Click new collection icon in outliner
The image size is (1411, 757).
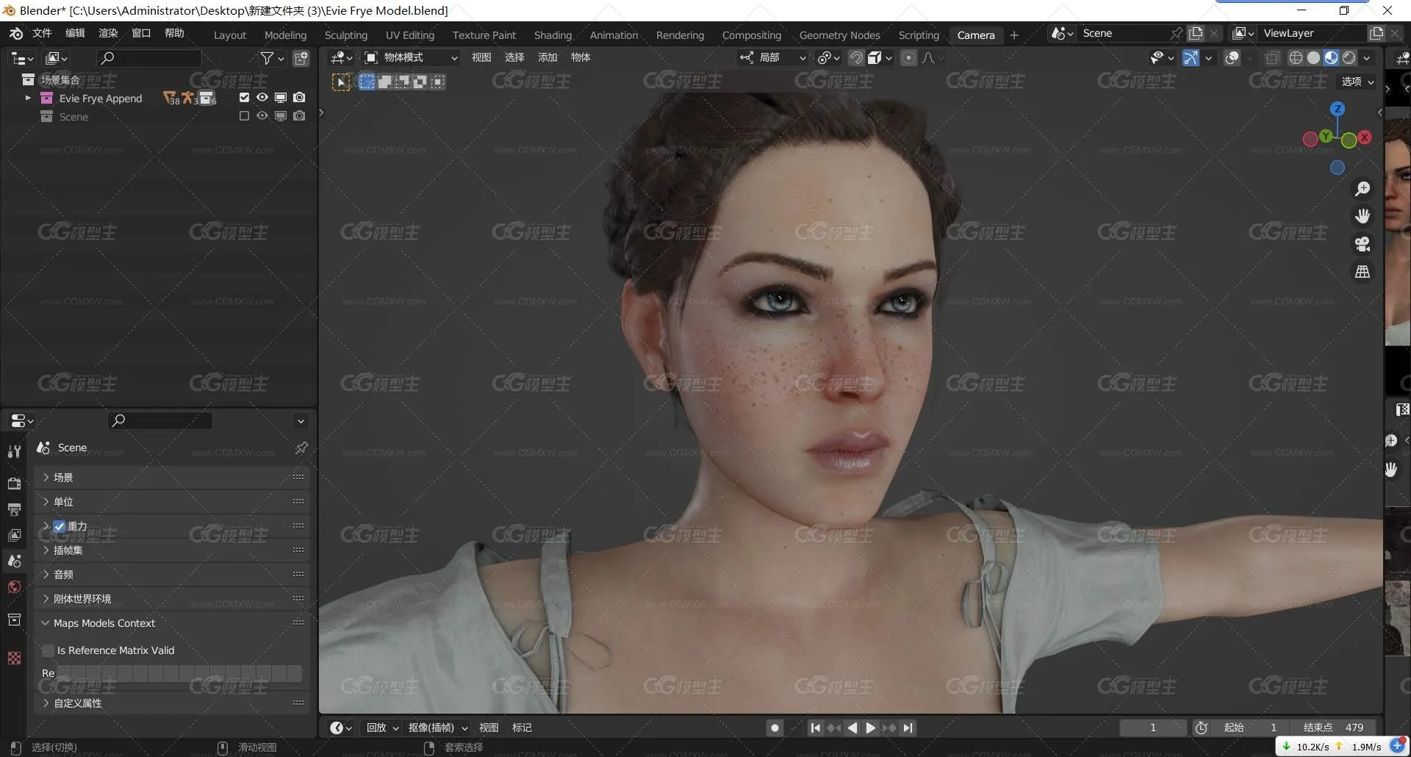[x=301, y=58]
